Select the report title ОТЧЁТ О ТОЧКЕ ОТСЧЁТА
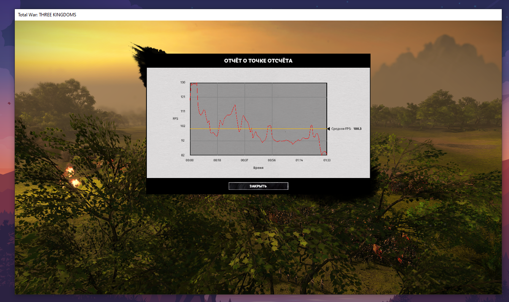Viewport: 509px width, 302px height. [x=258, y=60]
